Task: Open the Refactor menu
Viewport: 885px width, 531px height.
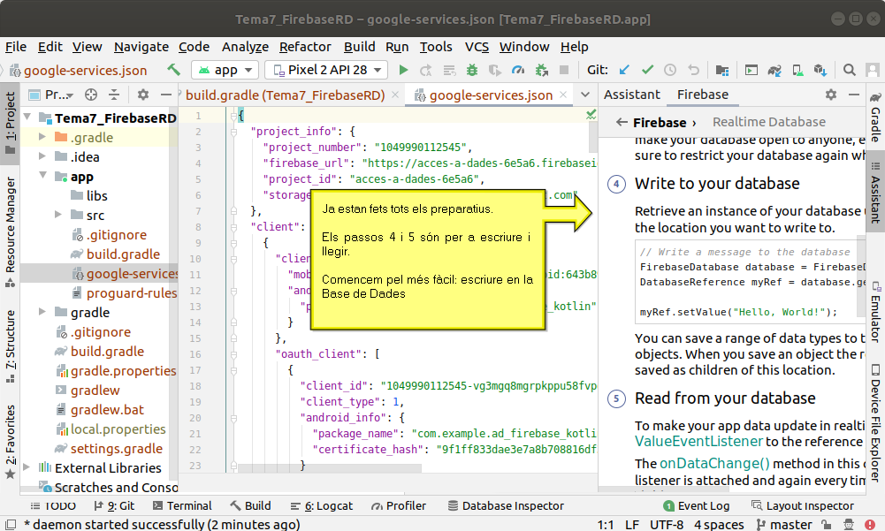Action: click(x=305, y=47)
